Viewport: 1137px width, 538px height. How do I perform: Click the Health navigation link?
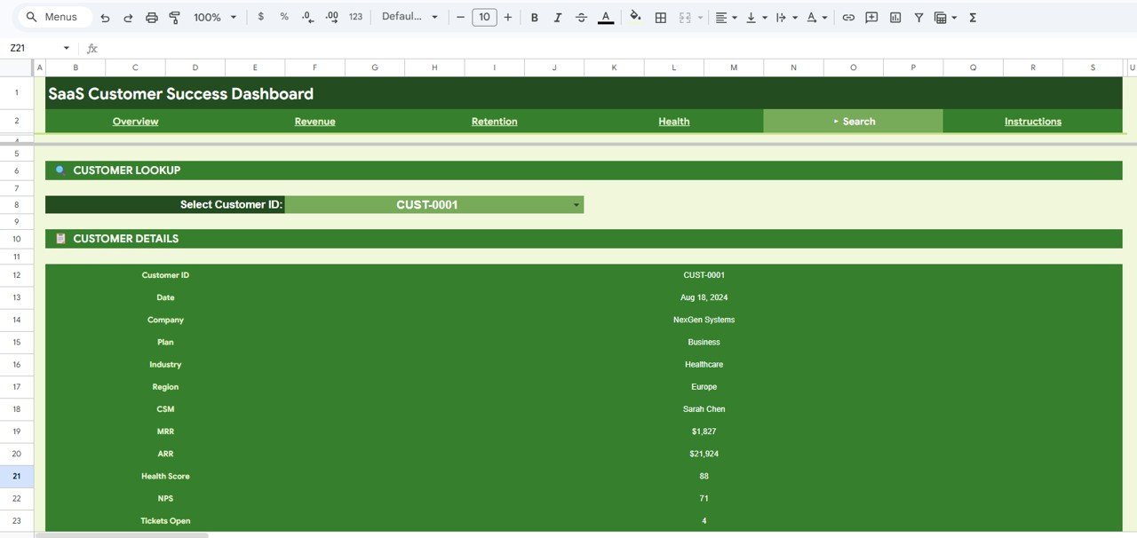[x=673, y=121]
